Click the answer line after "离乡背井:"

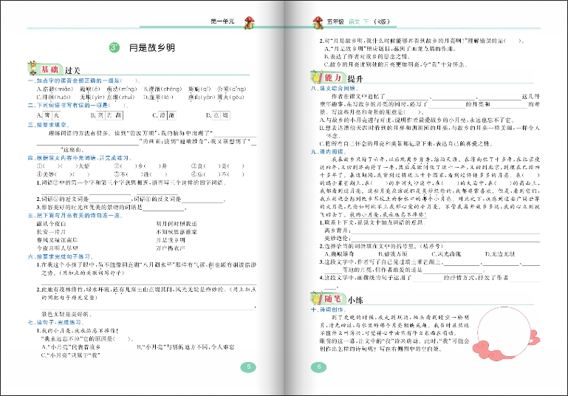coord(445,231)
